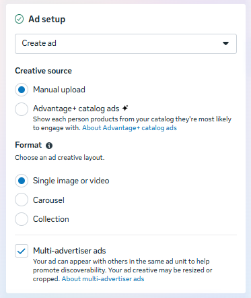The width and height of the screenshot is (251, 298).
Task: Choose the Collection format option
Action: pyautogui.click(x=22, y=219)
